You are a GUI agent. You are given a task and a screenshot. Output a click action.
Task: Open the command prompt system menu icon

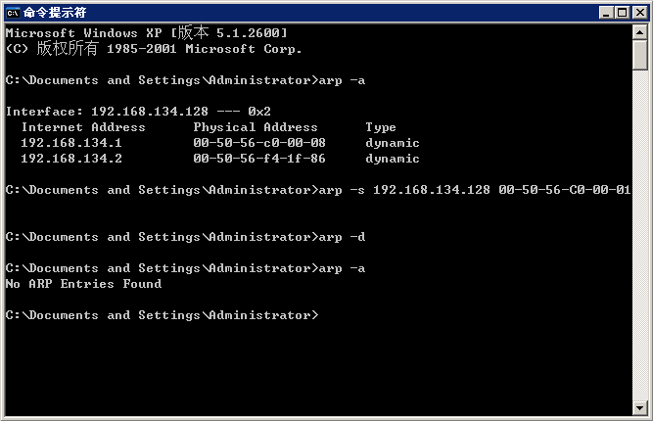tap(12, 12)
